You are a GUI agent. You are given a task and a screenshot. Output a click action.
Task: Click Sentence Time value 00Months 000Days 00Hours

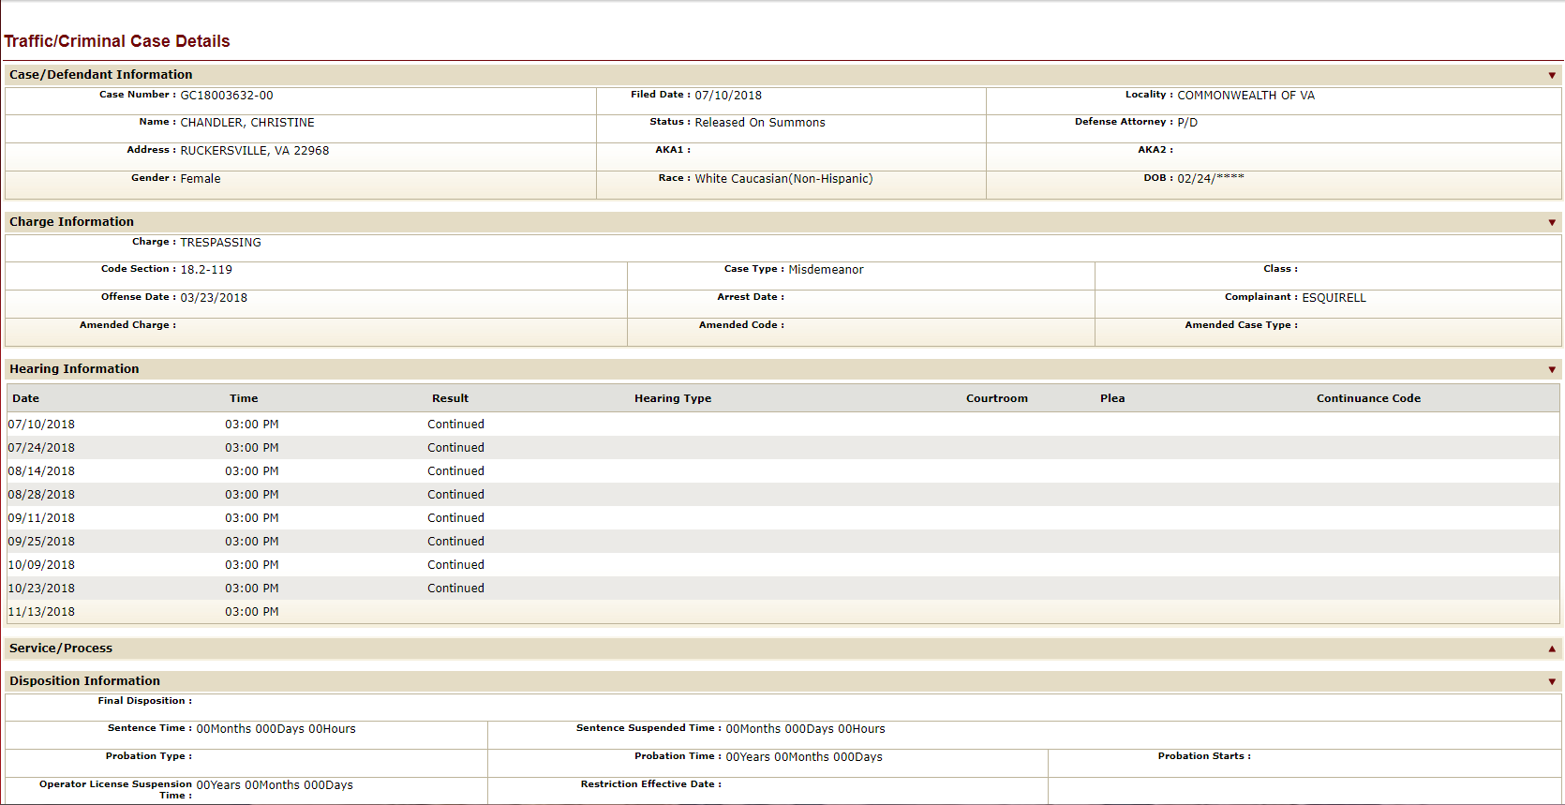[x=276, y=729]
